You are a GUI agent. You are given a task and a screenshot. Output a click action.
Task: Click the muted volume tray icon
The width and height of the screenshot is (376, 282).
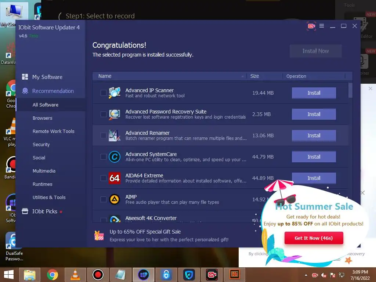(x=324, y=275)
